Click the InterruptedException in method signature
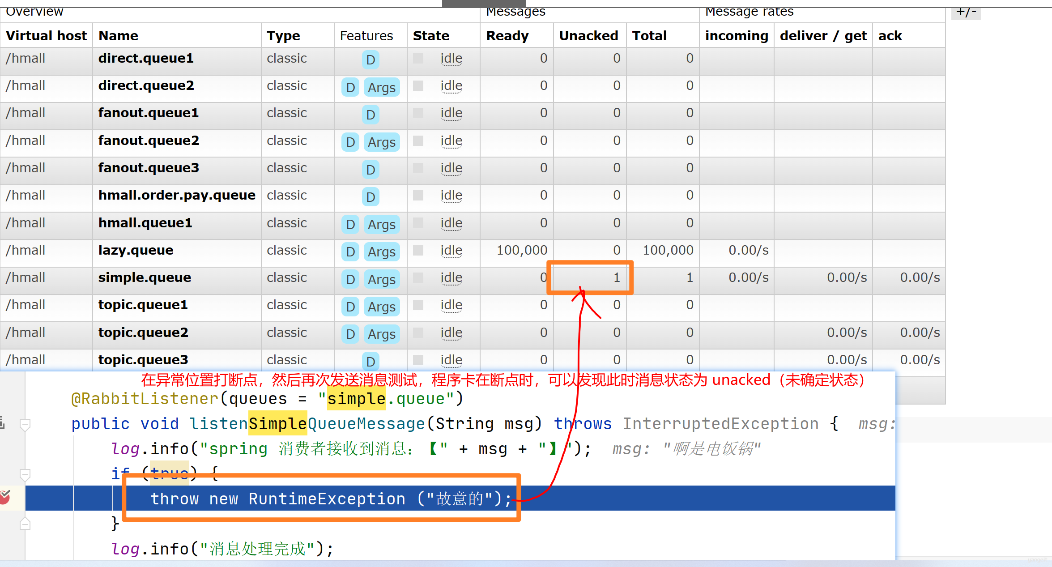Screen dimensions: 1052x567 click(x=720, y=423)
